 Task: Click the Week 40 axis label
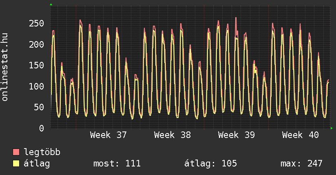coord(301,135)
